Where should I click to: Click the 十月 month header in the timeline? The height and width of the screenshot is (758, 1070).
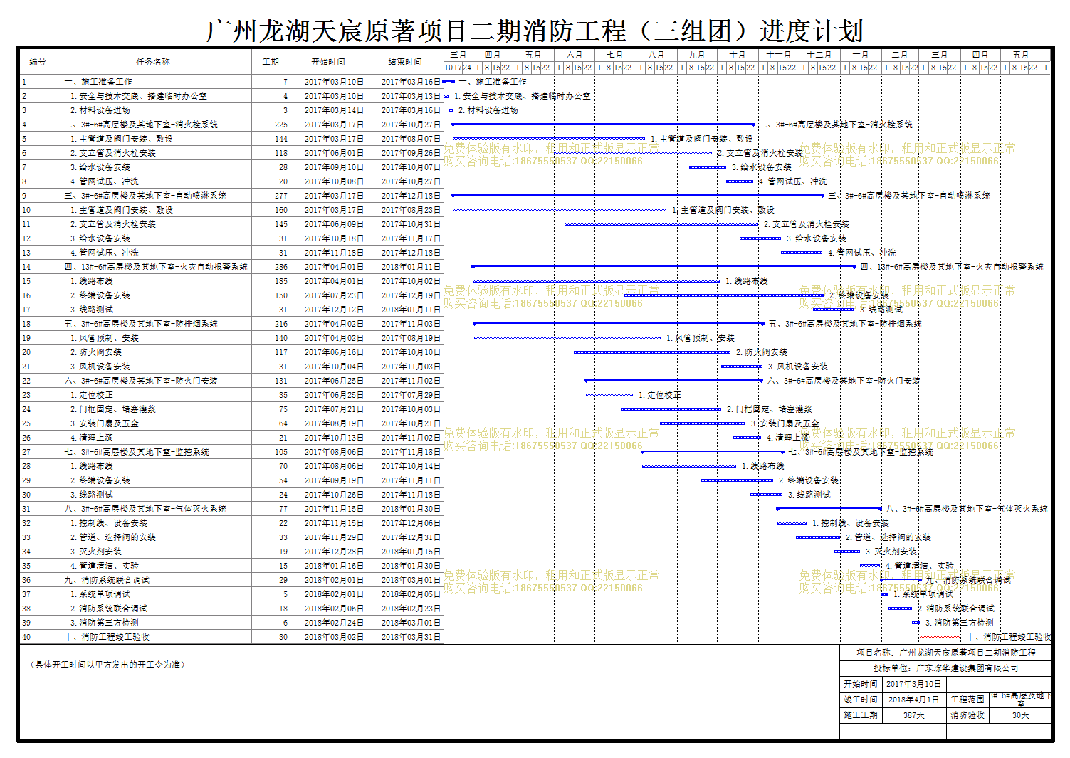(738, 55)
